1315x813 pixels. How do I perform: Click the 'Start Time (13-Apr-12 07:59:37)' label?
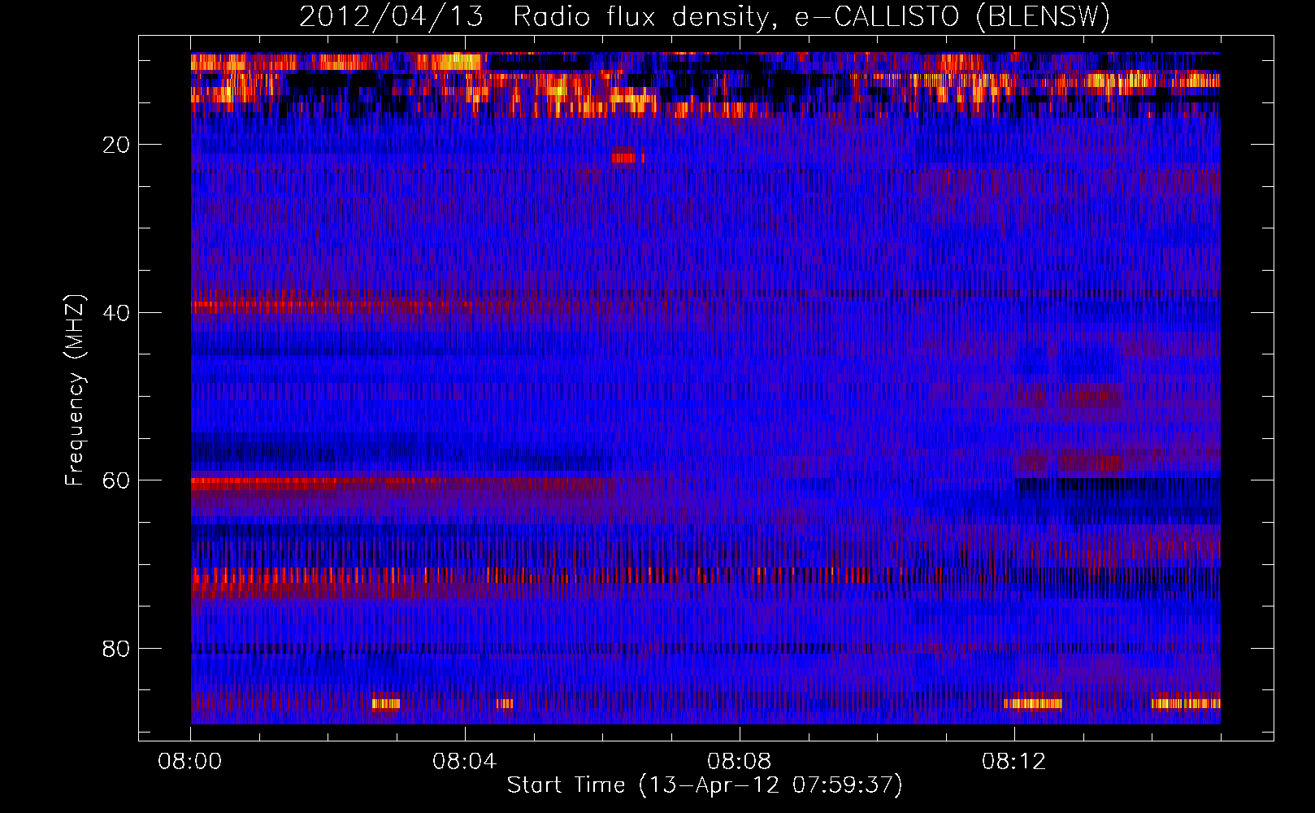click(705, 785)
